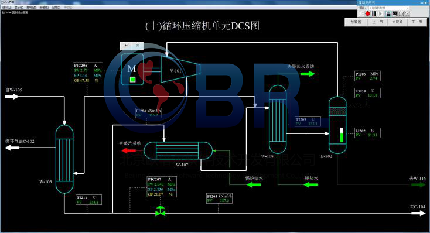The width and height of the screenshot is (430, 233).
Task: Click the red 去蒸汽系统 arrow
Action: click(129, 150)
